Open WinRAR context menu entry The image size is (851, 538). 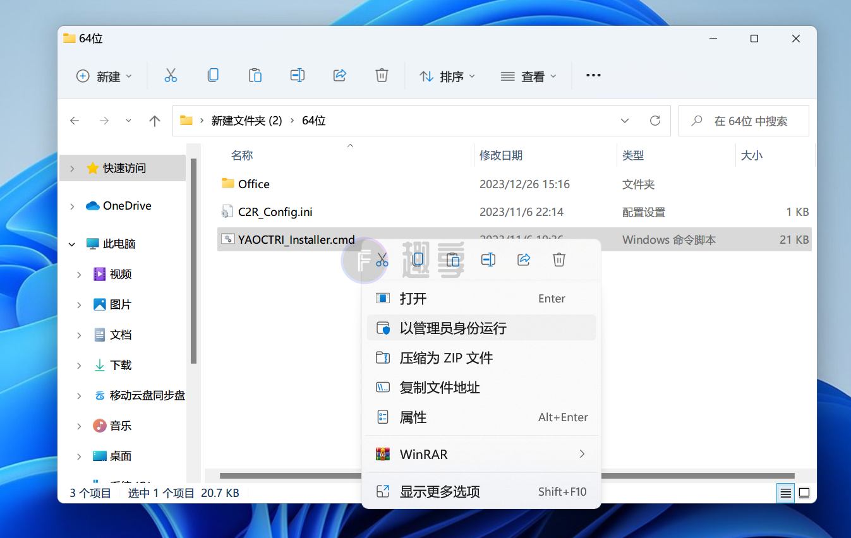point(481,454)
